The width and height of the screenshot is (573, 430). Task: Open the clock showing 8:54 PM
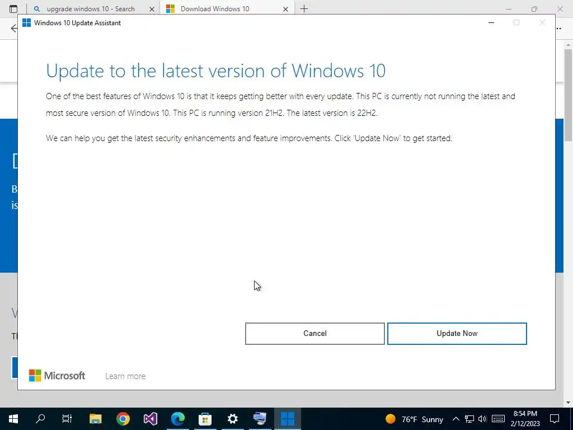525,419
